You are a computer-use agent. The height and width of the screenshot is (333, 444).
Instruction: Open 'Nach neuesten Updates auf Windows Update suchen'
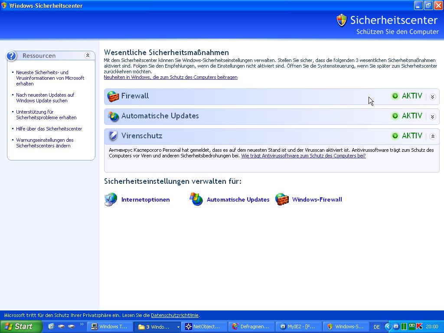(45, 98)
